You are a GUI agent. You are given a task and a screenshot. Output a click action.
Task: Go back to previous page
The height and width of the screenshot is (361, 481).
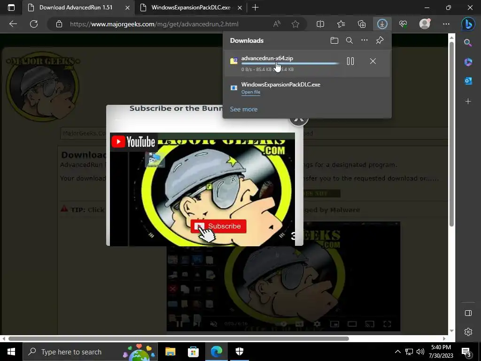click(x=13, y=24)
